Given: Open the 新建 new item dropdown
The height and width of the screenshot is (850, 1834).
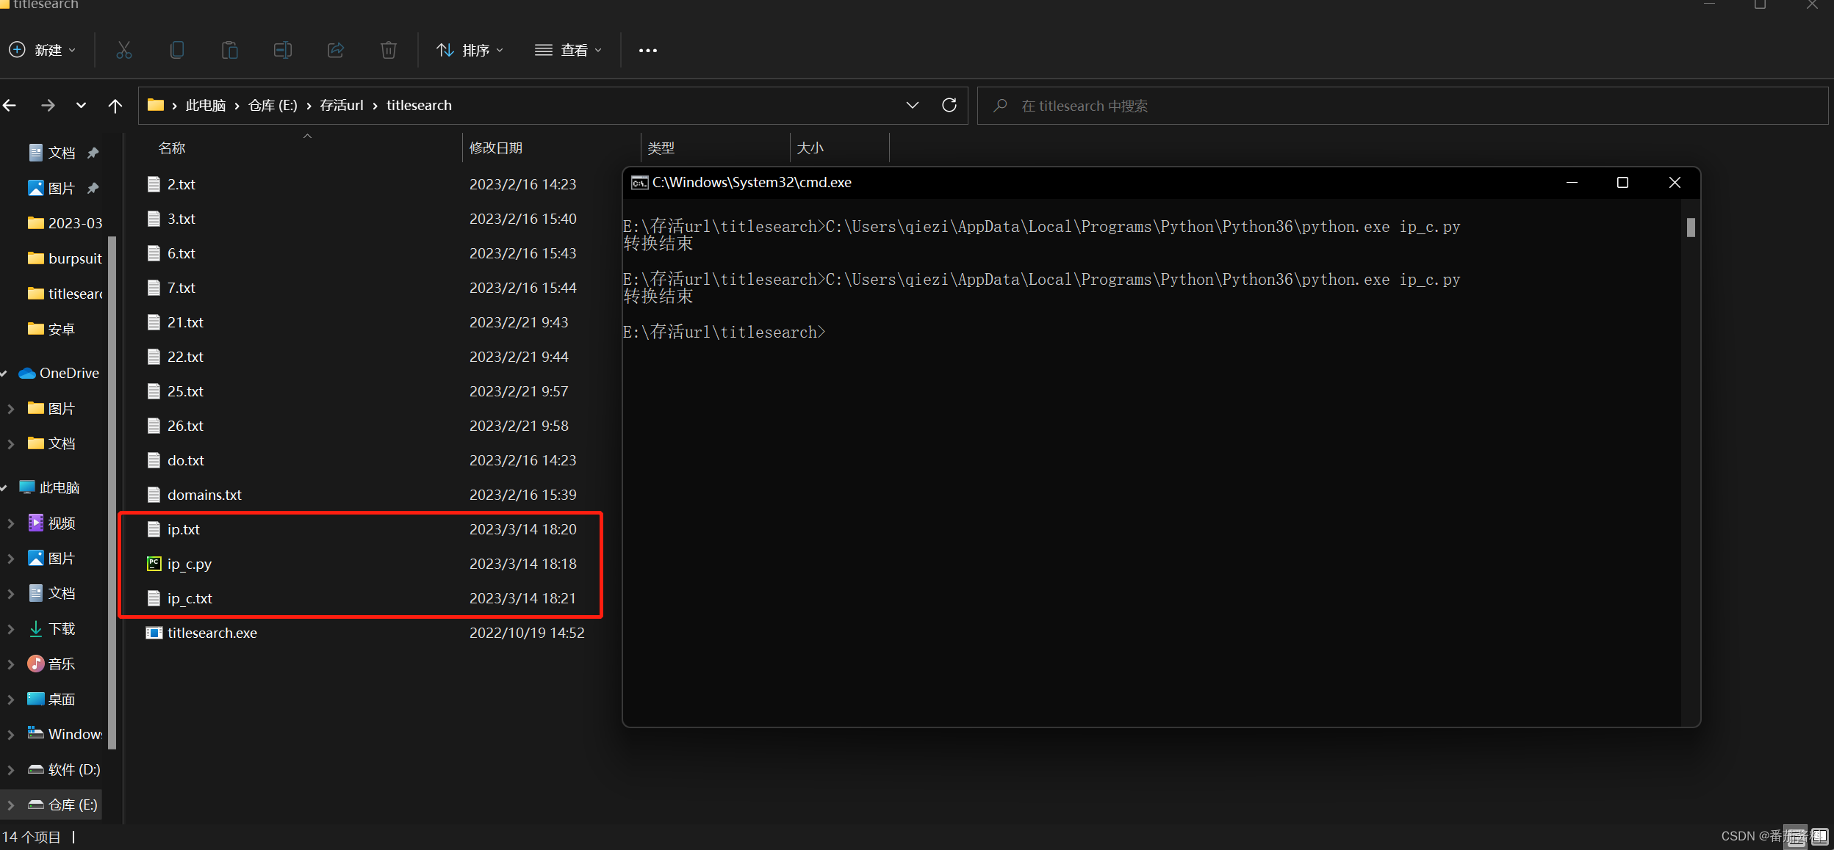Looking at the screenshot, I should [43, 50].
